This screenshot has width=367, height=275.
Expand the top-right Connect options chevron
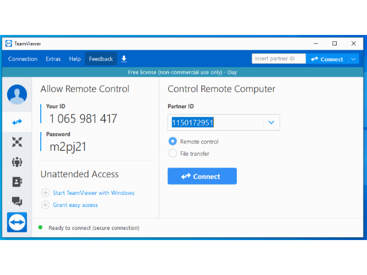353,59
